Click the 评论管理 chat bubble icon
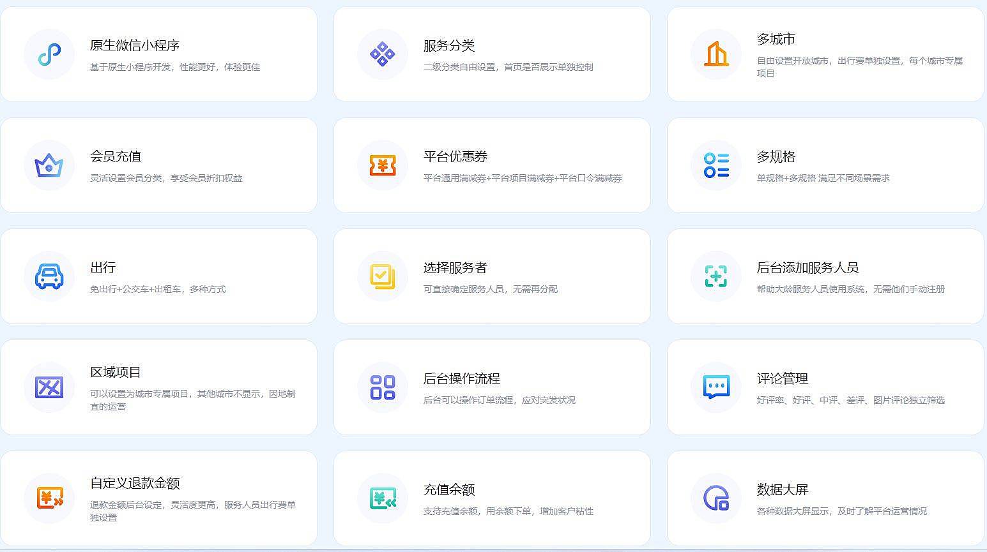Screen dimensions: 987x552 pos(716,387)
